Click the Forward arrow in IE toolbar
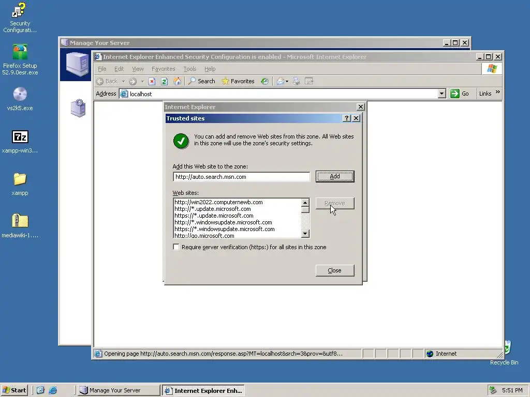530x397 pixels. (133, 81)
